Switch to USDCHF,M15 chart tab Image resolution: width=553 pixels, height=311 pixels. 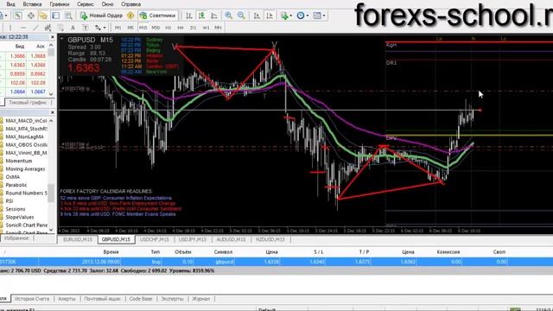coord(154,239)
